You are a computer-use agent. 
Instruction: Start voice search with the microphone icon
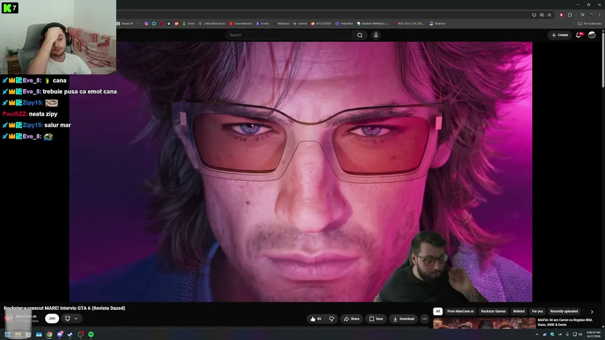tap(376, 35)
